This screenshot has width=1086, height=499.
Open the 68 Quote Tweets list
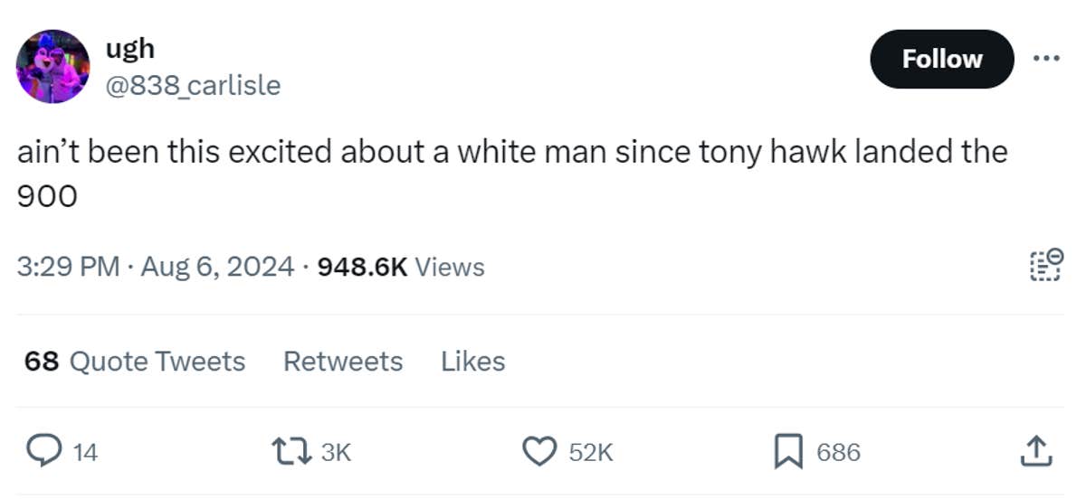tap(135, 362)
